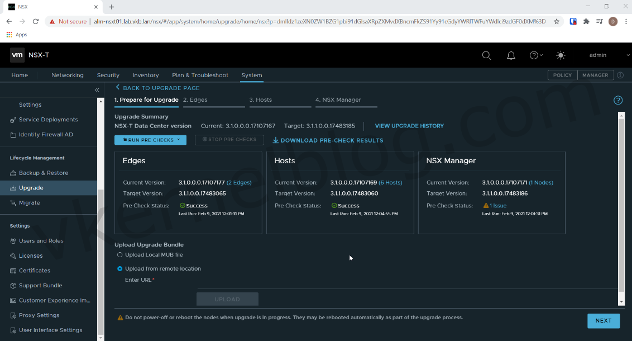Open the admin user menu dropdown
Image resolution: width=632 pixels, height=341 pixels.
[602, 55]
